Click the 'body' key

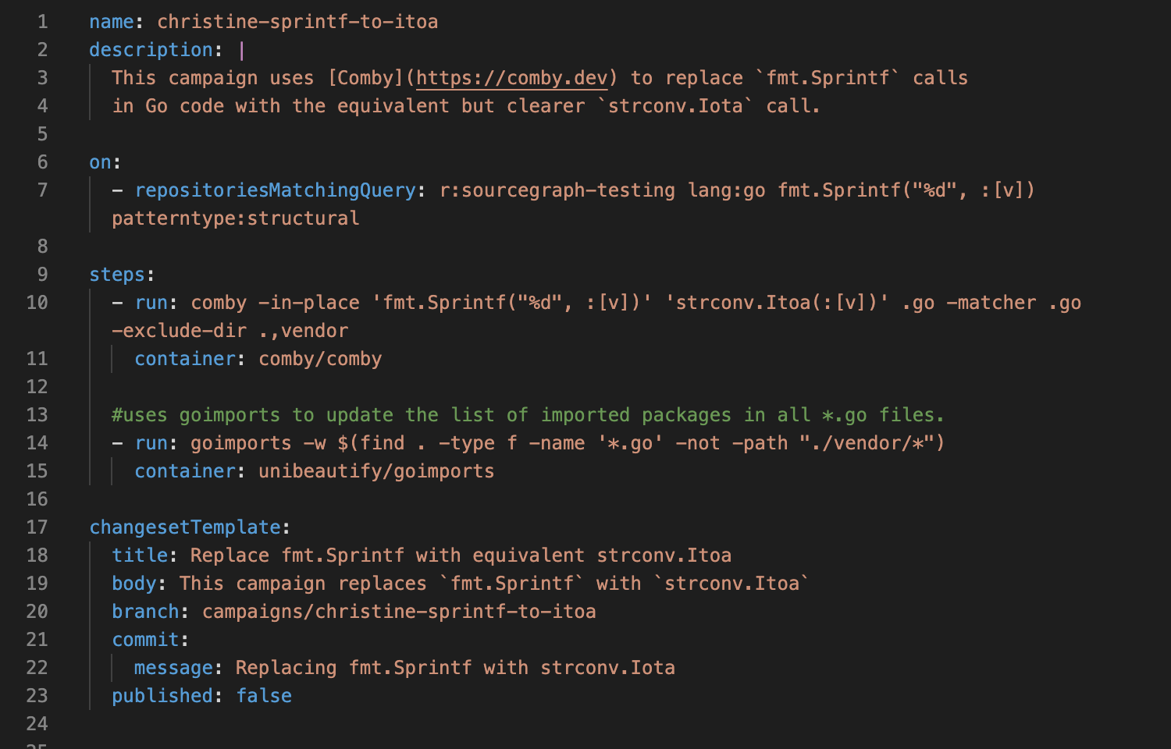tap(134, 584)
